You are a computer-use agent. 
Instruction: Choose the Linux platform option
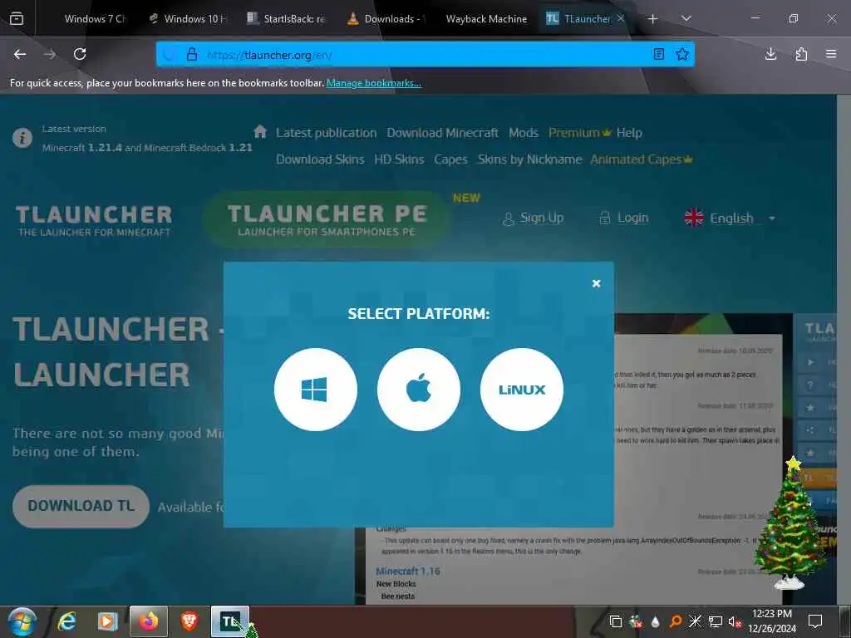point(522,390)
